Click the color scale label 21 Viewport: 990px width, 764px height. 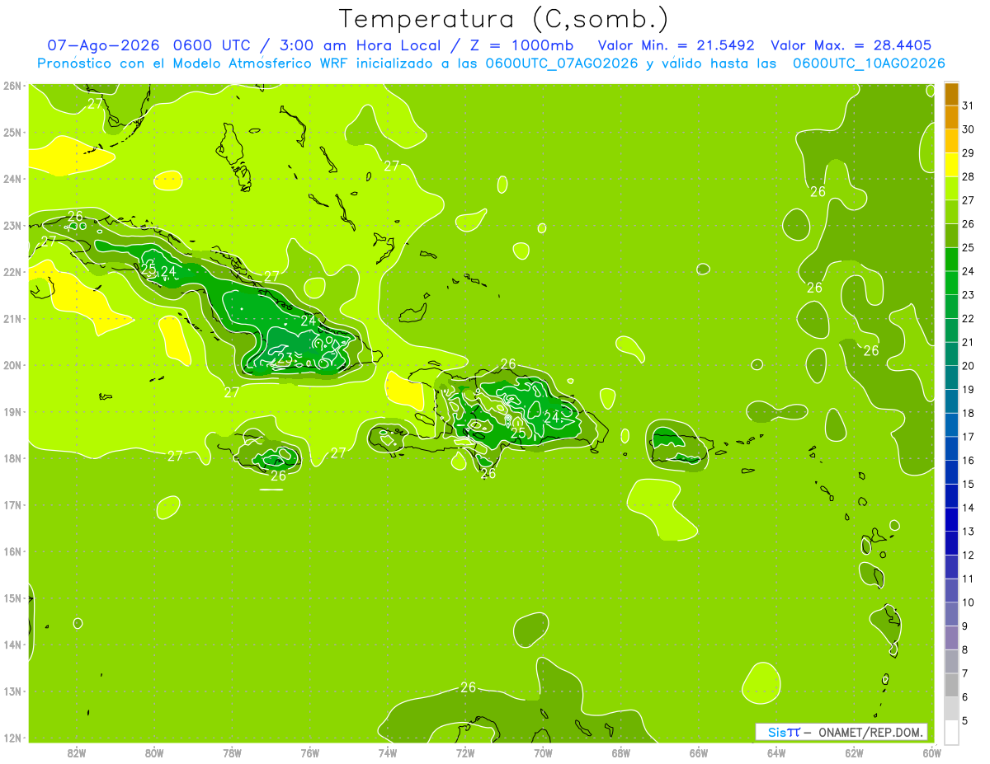969,342
